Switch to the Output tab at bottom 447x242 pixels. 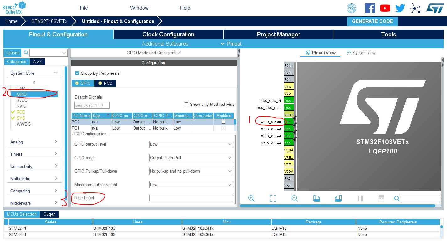tap(49, 214)
